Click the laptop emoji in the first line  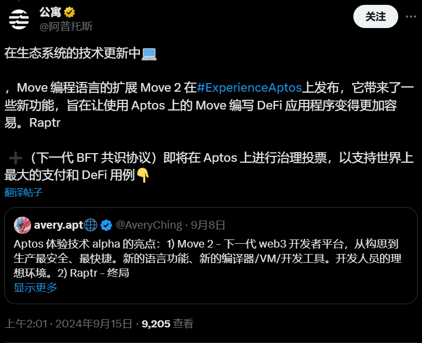[x=149, y=54]
